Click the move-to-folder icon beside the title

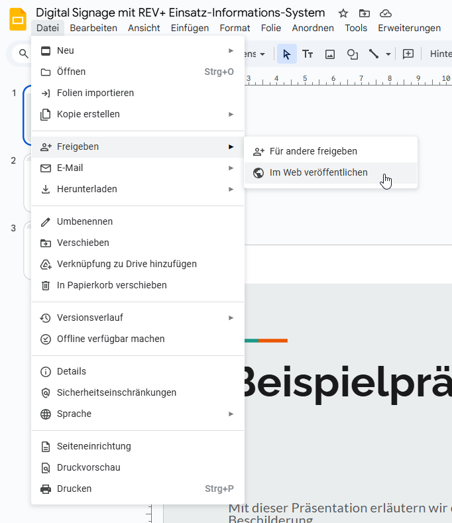[364, 13]
